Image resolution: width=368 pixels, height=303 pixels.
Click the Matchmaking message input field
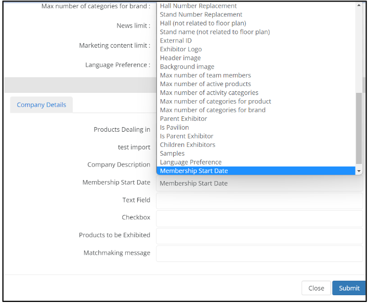tap(259, 253)
